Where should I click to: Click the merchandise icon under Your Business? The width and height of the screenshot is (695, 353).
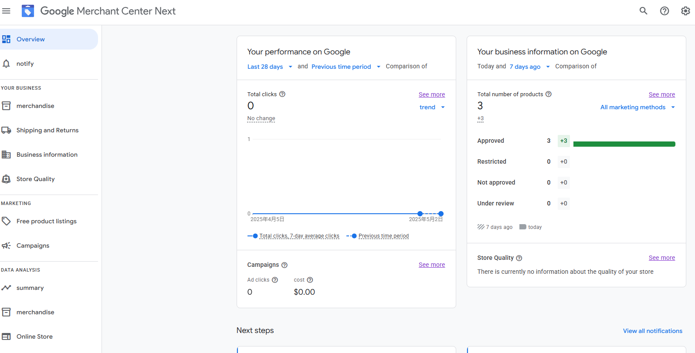click(x=6, y=106)
